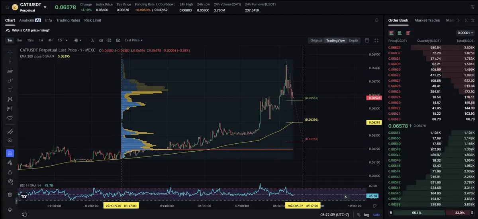Toggle hide all drawings eye icon
The height and width of the screenshot is (219, 478).
point(10,182)
